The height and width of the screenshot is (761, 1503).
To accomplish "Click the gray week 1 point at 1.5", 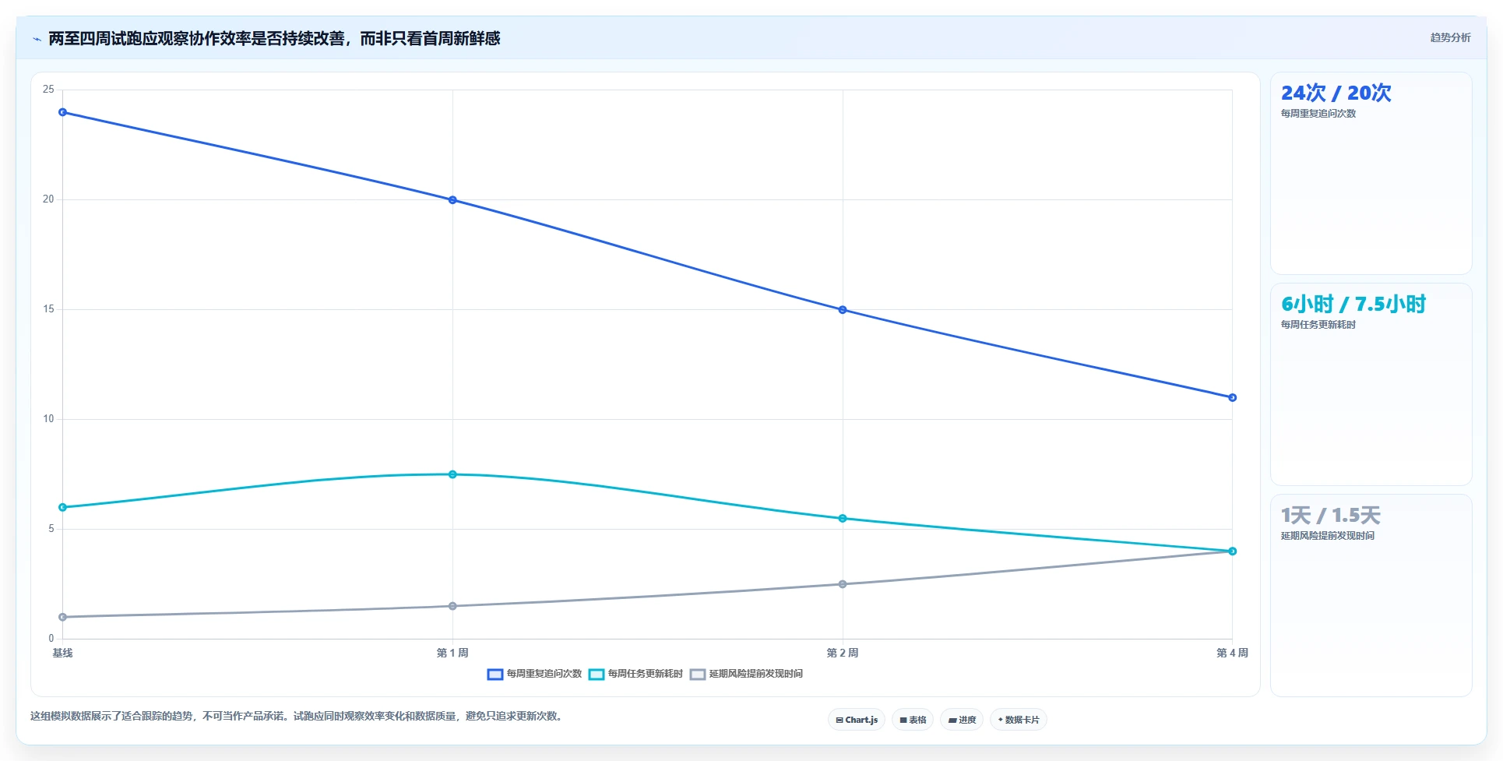I will click(452, 606).
